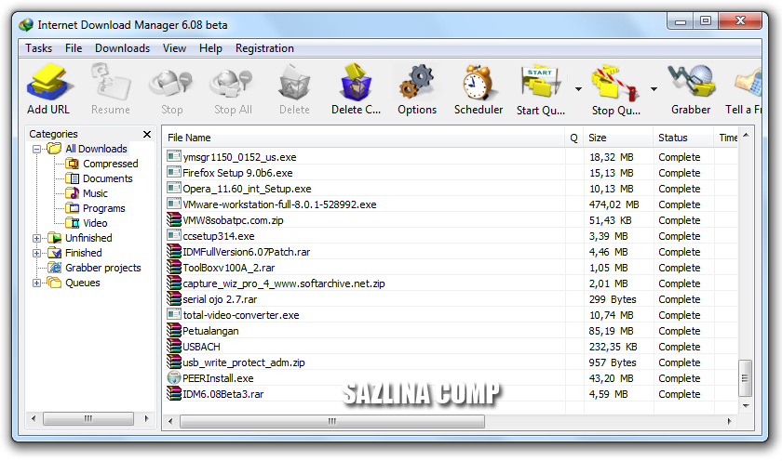Click the IDM app icon in title bar
Viewport: 782px width, 461px height.
[26, 24]
